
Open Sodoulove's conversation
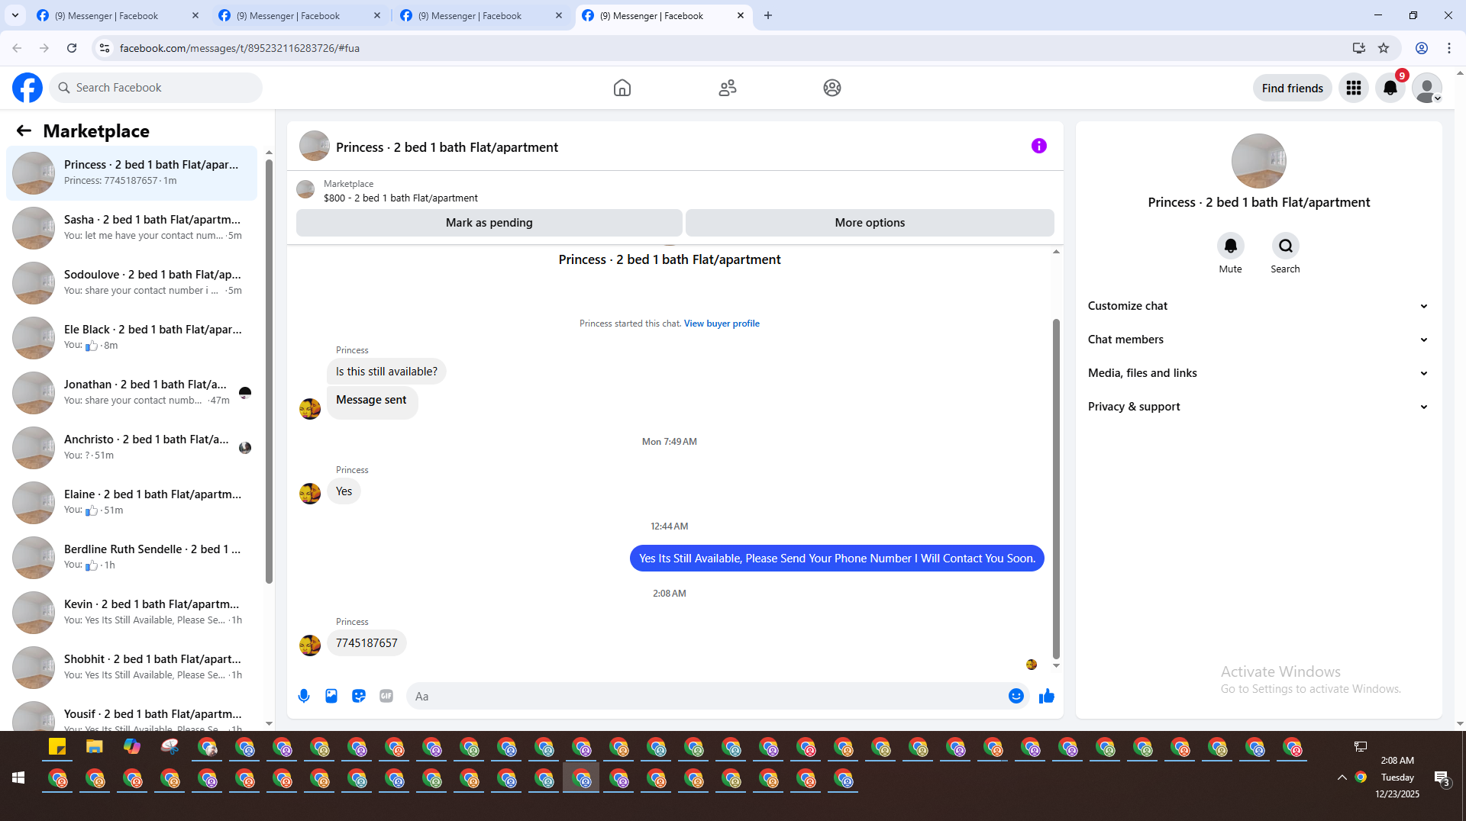coord(131,282)
